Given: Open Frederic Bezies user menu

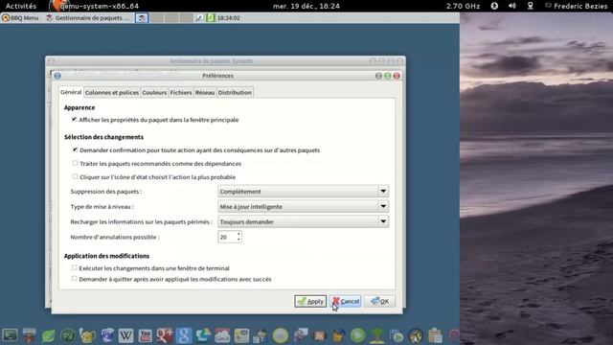Looking at the screenshot, I should click(x=577, y=6).
